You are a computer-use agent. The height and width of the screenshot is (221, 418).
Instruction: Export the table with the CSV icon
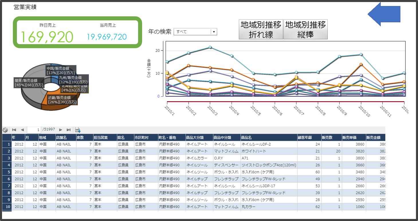pos(78,130)
